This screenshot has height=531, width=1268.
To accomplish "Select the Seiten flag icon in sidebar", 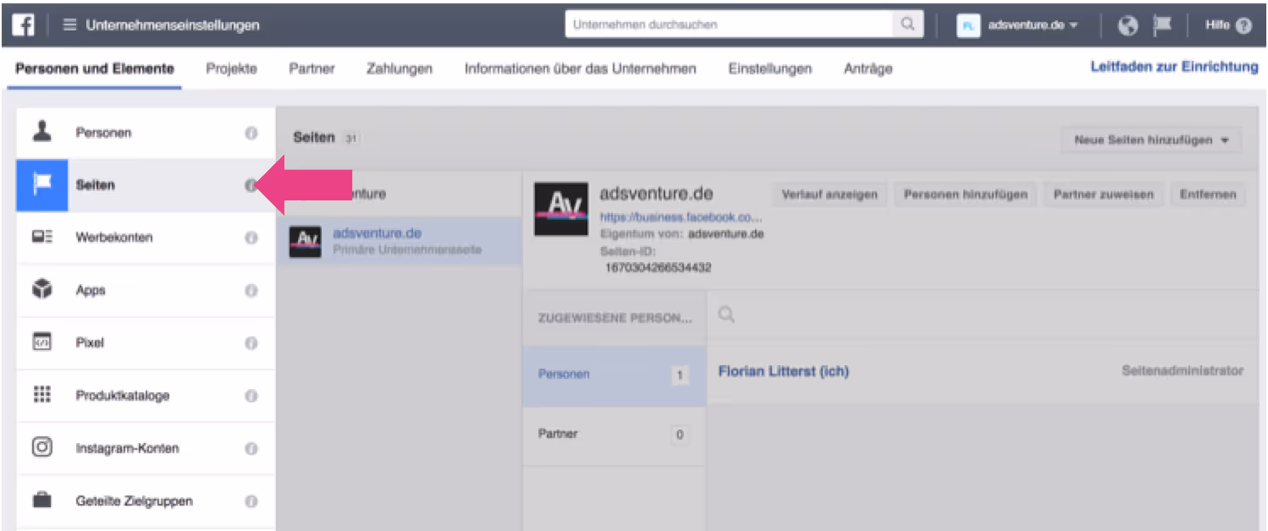I will click(42, 185).
